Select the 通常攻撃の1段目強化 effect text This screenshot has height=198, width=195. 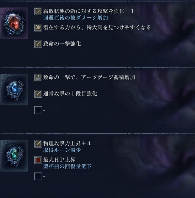[70, 94]
